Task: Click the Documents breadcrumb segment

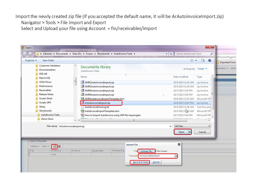Action: 62,54
